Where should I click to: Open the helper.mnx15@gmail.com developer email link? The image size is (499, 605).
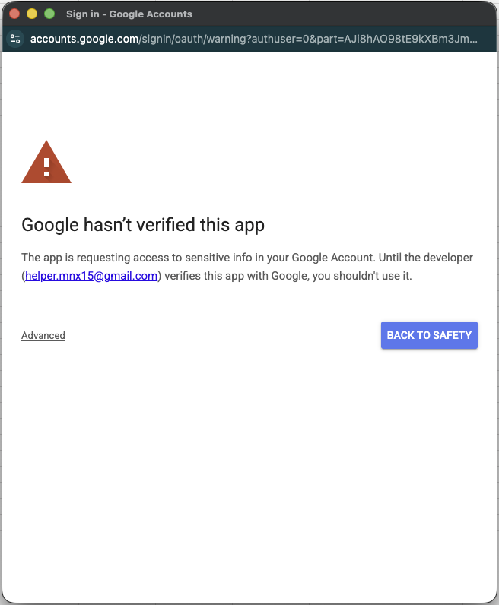pyautogui.click(x=91, y=276)
